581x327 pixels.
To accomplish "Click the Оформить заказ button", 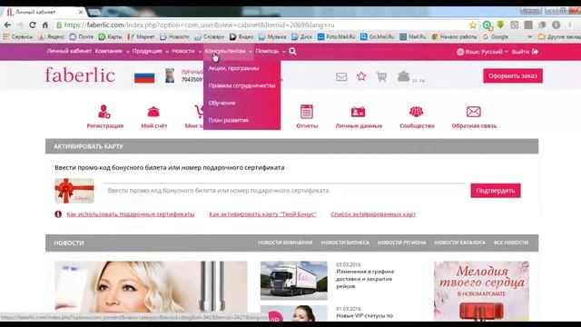I will coord(513,75).
